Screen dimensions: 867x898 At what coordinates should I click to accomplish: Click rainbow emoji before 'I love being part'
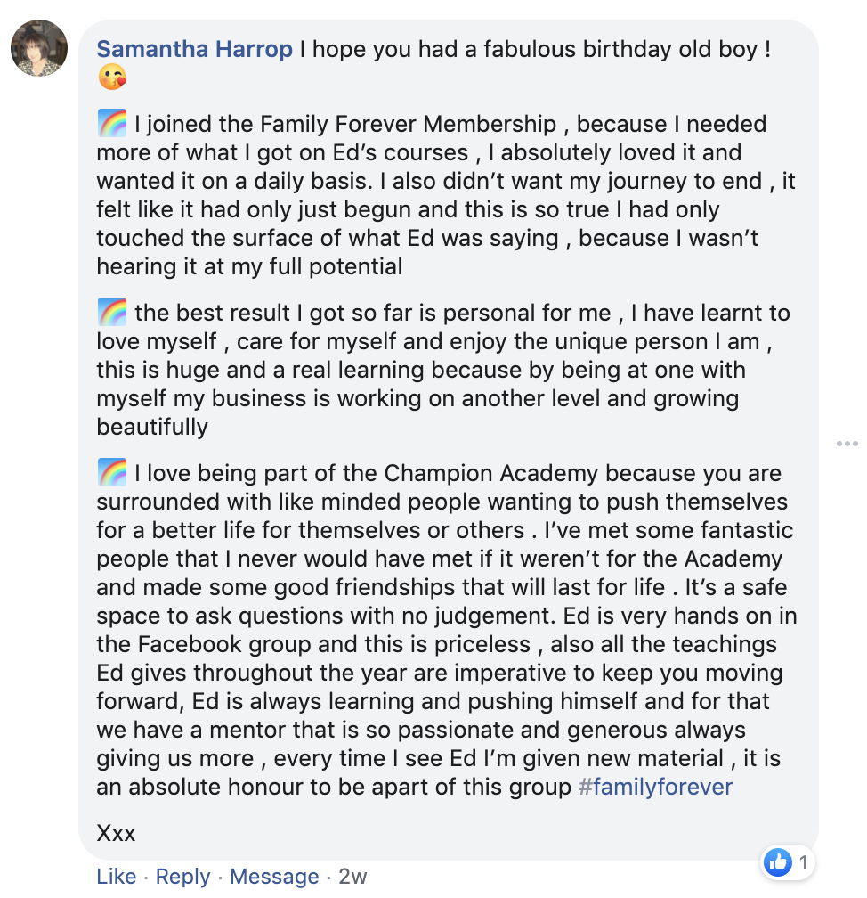point(112,473)
